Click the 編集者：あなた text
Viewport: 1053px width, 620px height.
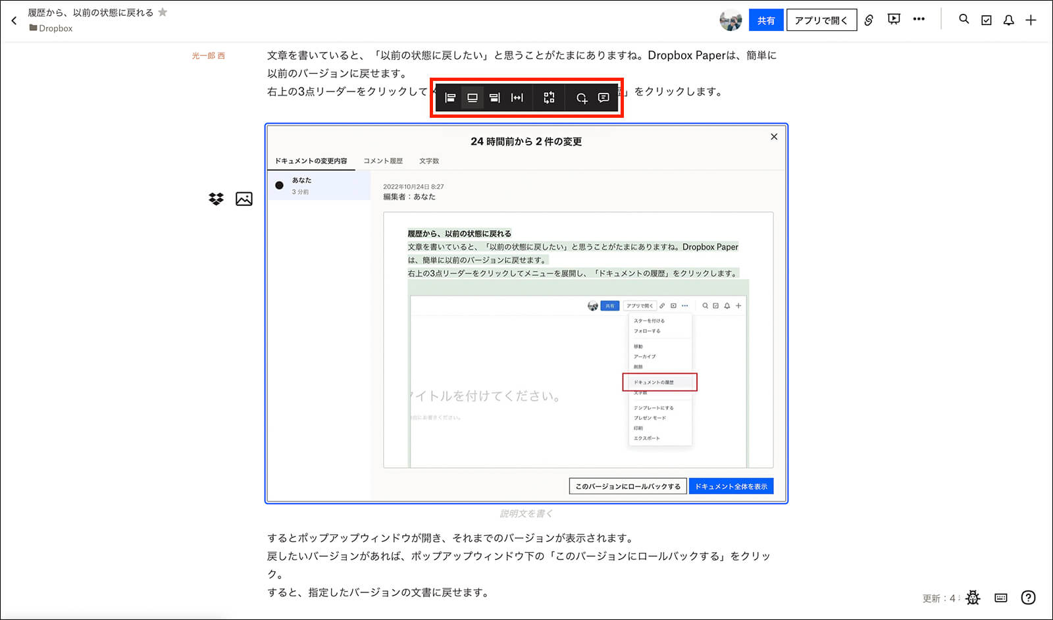coord(409,197)
